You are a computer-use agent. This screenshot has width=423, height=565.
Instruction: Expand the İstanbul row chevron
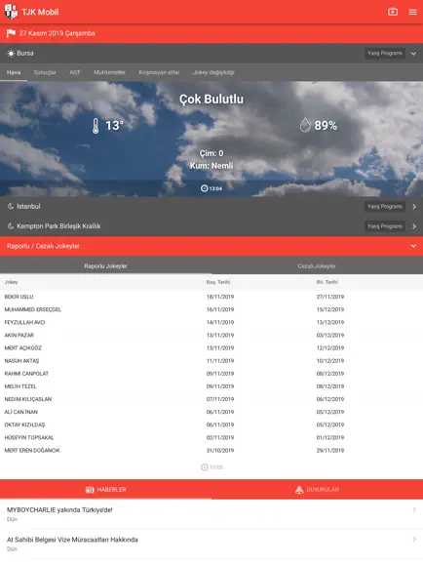[x=414, y=207]
